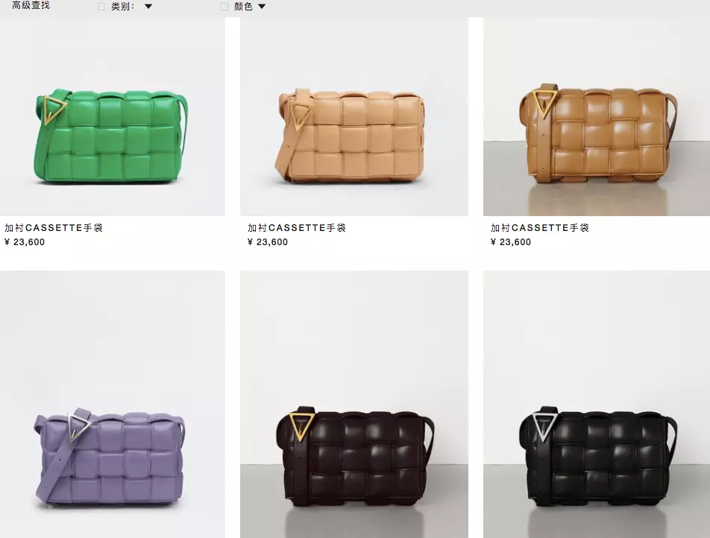This screenshot has height=538, width=710.
Task: Click the 类别 filter label
Action: click(x=122, y=7)
